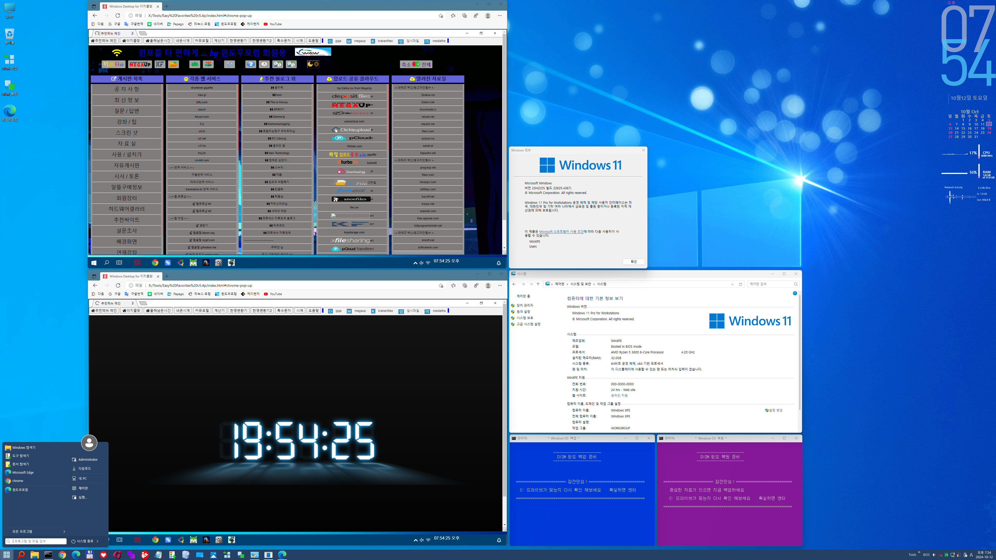The height and width of the screenshot is (560, 996).
Task: Open the DISM_백업 desktop shortcut
Action: pyautogui.click(x=9, y=62)
